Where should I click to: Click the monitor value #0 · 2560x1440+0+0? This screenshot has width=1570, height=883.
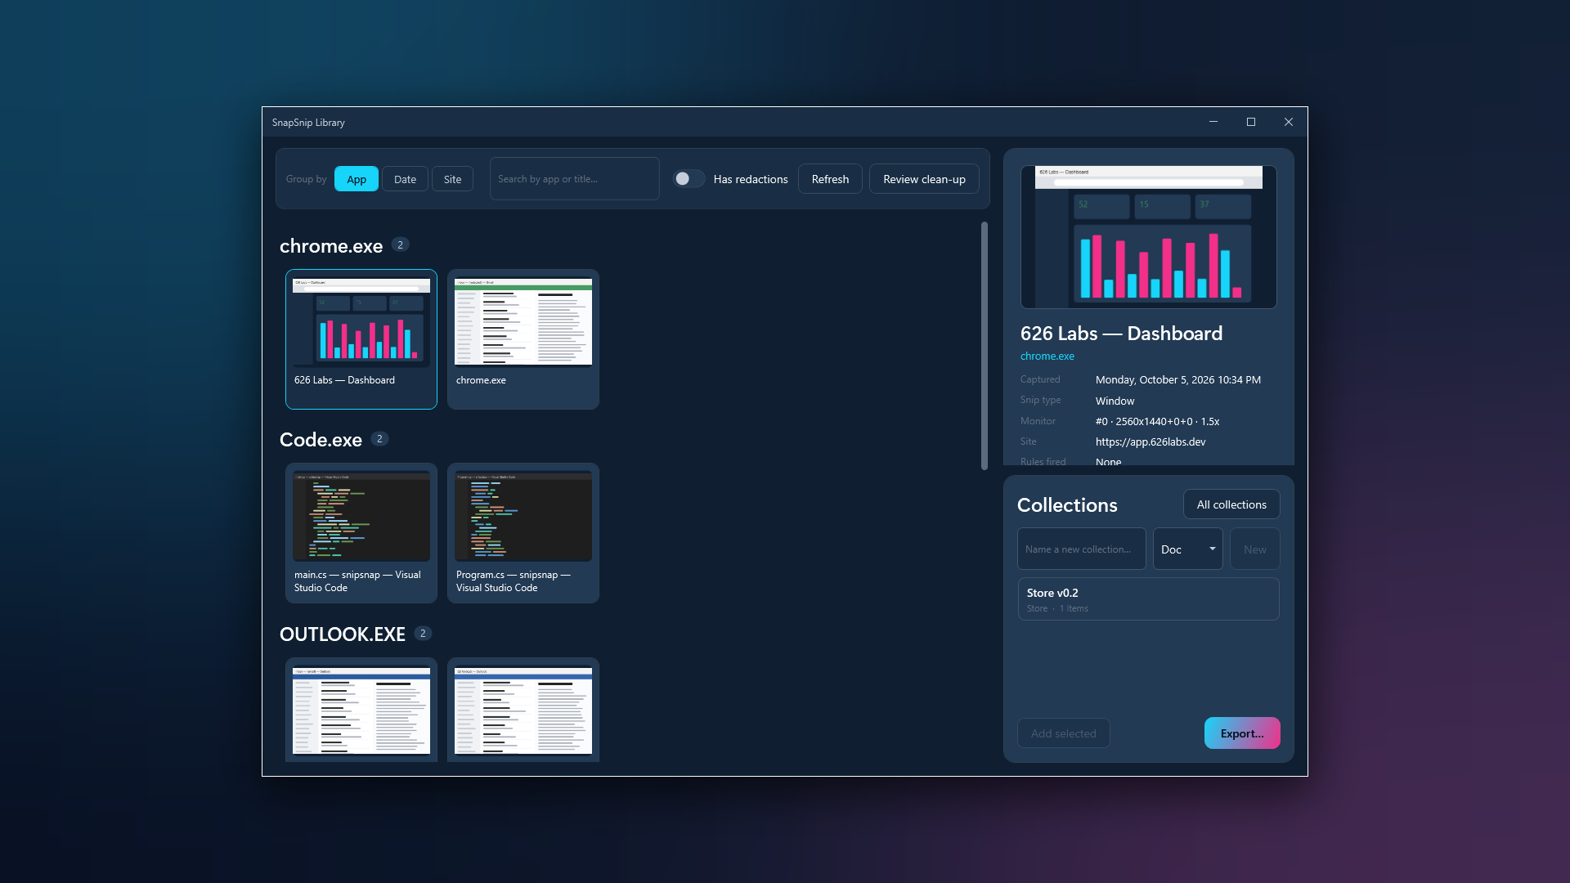click(1157, 422)
